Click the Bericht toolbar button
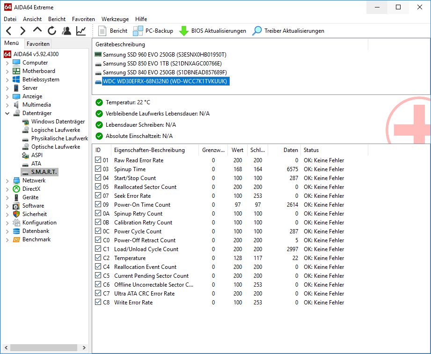Image resolution: width=431 pixels, height=354 pixels. (113, 31)
